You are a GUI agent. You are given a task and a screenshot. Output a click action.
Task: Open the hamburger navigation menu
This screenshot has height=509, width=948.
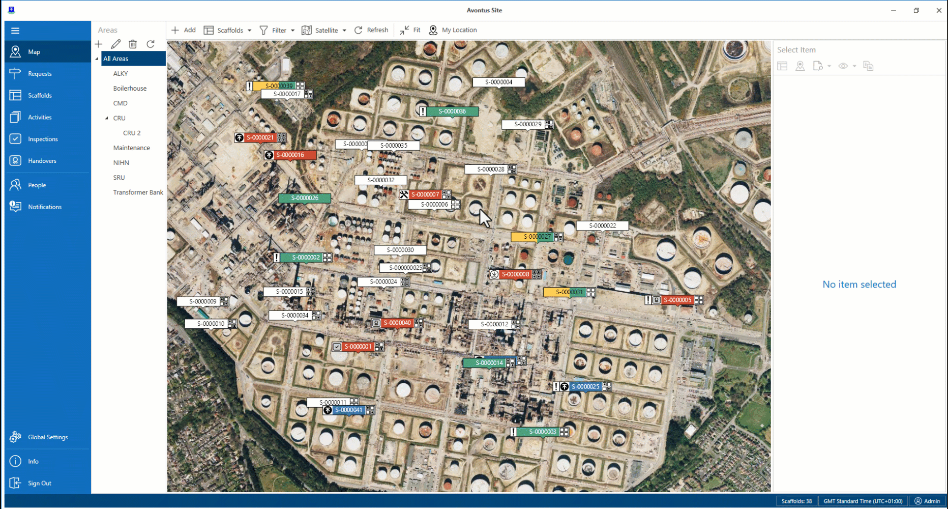tap(15, 31)
